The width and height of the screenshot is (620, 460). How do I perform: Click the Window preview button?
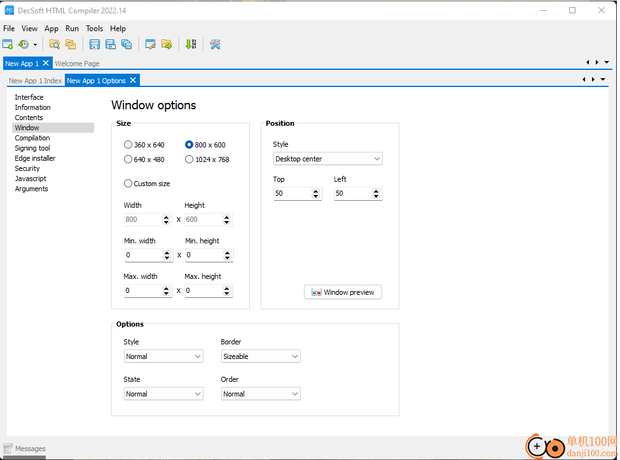[x=343, y=292]
